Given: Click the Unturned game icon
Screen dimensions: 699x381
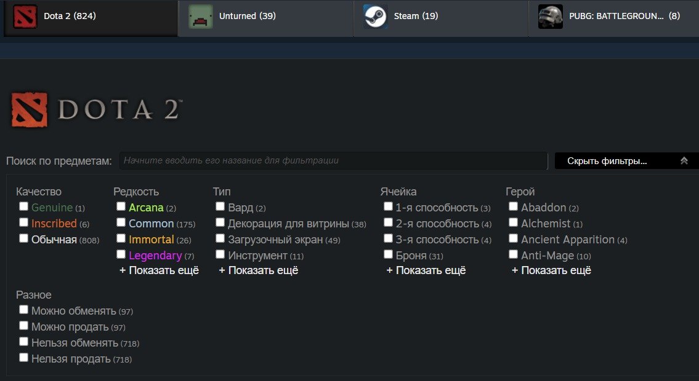Looking at the screenshot, I should [200, 17].
